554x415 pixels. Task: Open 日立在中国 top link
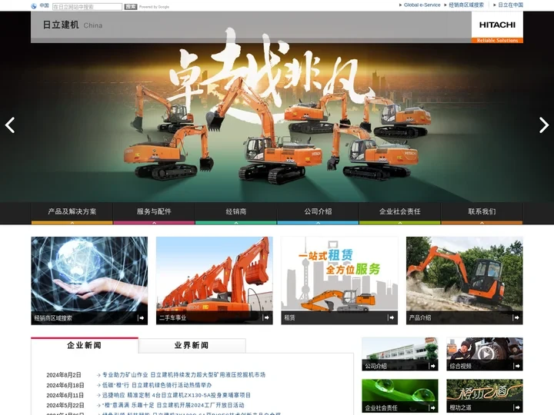tap(510, 5)
